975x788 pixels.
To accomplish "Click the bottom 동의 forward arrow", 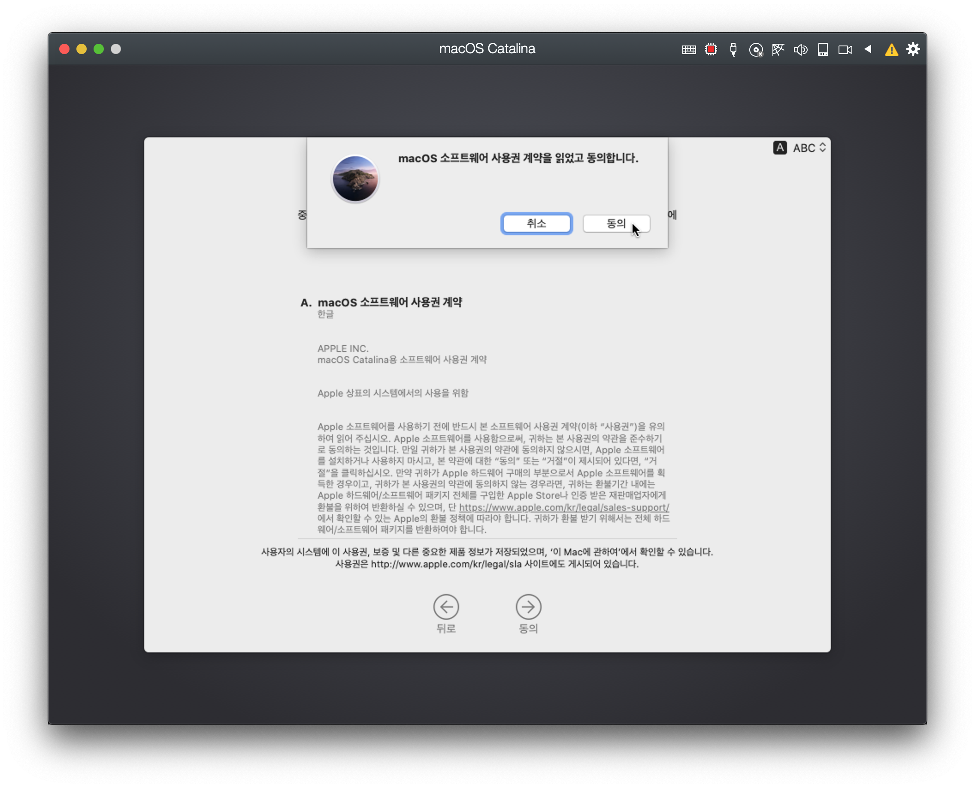I will coord(528,607).
